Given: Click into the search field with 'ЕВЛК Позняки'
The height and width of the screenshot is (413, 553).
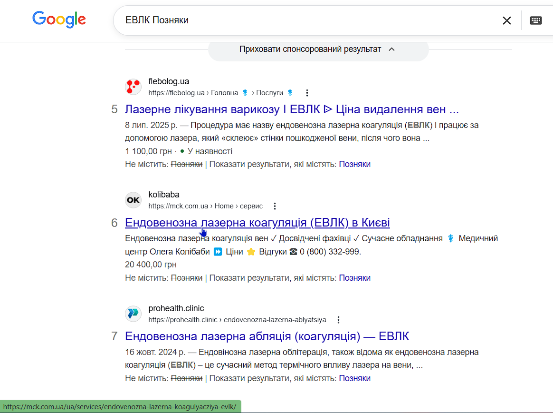Looking at the screenshot, I should [304, 20].
